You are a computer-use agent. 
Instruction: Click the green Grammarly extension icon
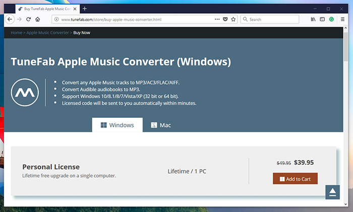pos(331,19)
